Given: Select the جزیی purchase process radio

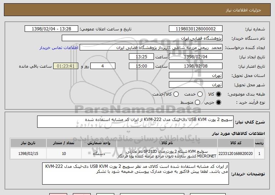Looking at the screenshot, I should (x=219, y=102).
